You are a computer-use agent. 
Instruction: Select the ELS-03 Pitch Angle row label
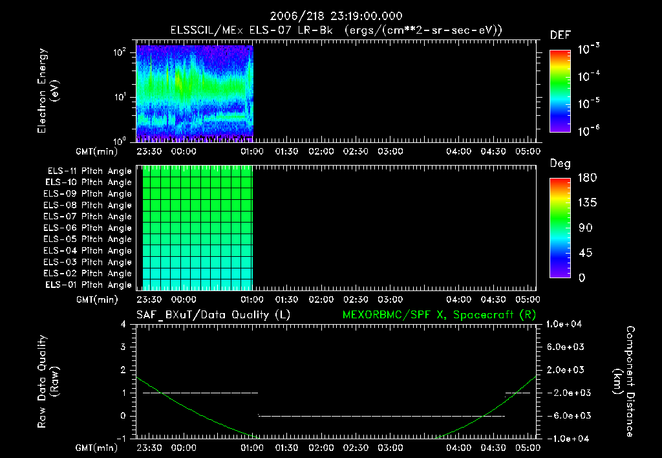[87, 262]
